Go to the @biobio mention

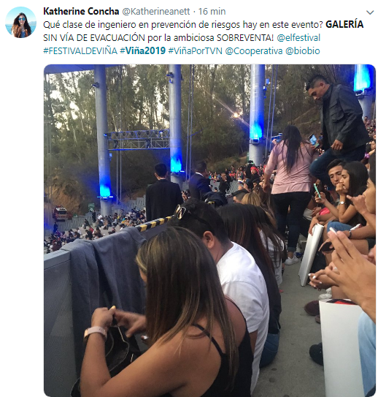[302, 51]
